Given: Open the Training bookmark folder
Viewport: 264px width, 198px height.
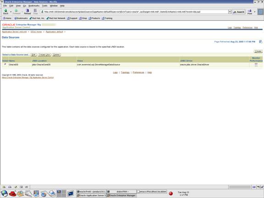Looking at the screenshot, I should pos(107,18).
